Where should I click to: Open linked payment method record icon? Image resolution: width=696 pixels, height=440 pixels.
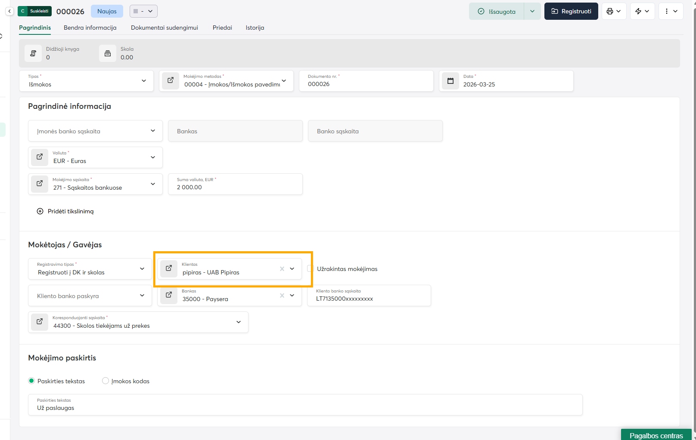[x=171, y=80]
